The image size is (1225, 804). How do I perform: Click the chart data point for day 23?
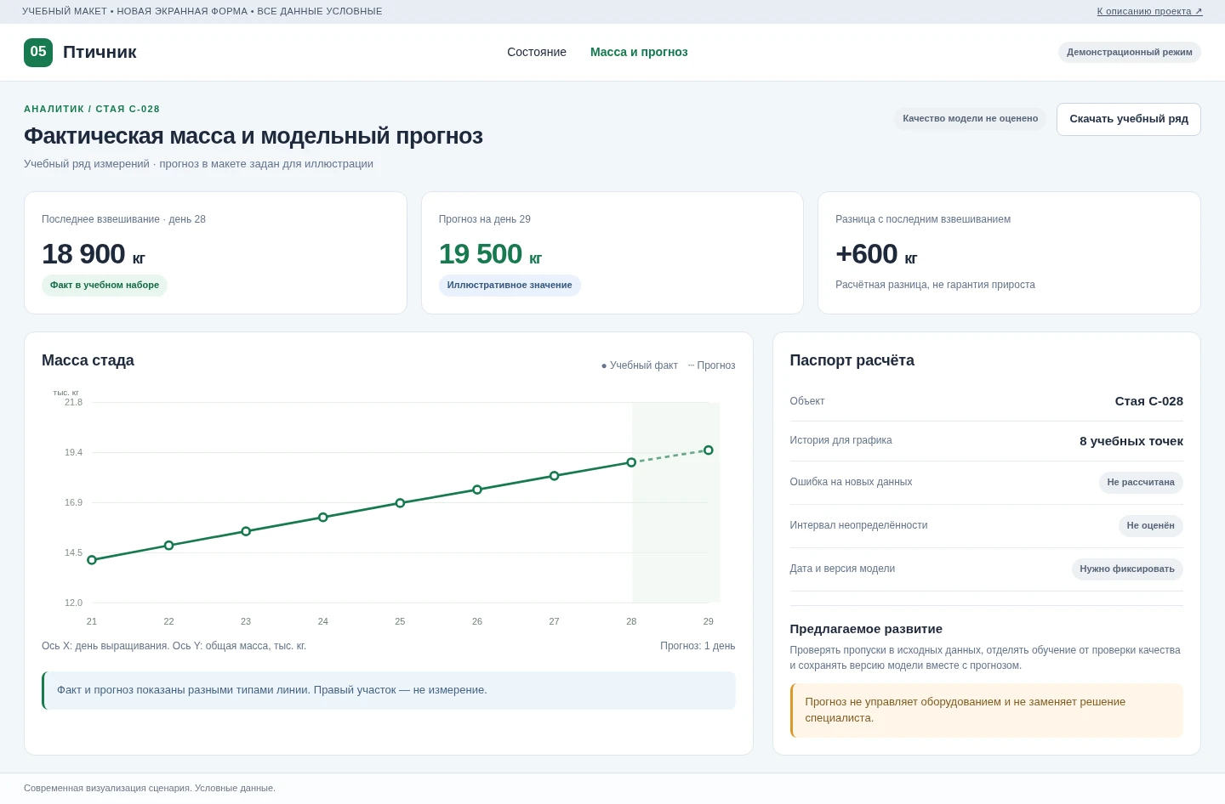pos(246,531)
